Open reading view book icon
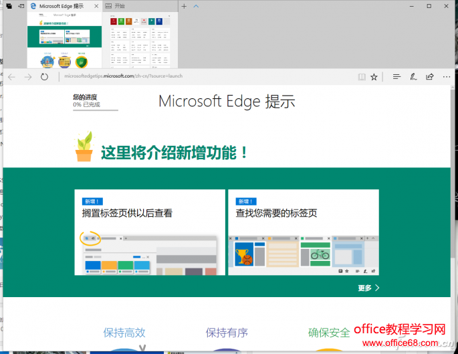 (362, 77)
